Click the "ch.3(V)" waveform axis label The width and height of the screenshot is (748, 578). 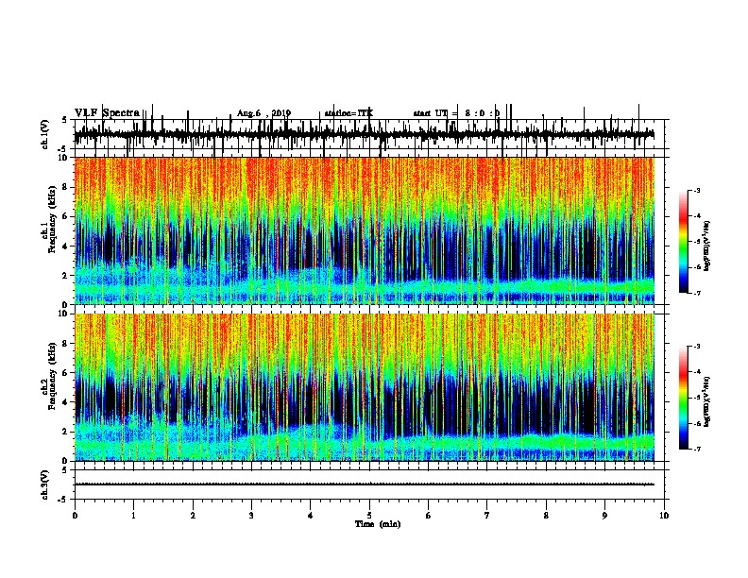point(44,484)
